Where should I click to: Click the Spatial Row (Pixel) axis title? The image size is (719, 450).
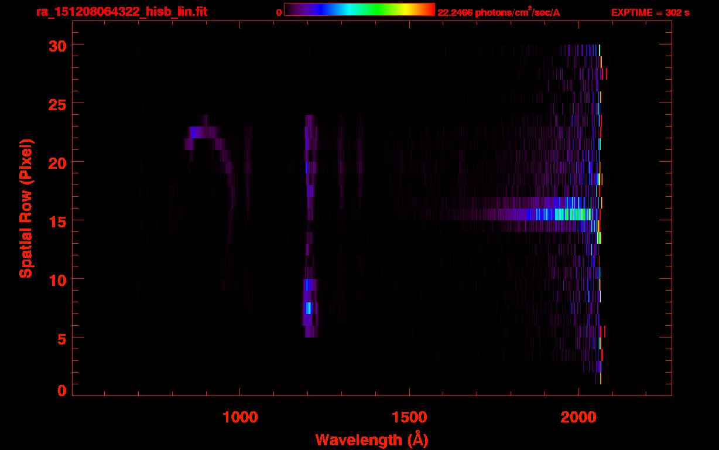click(25, 208)
